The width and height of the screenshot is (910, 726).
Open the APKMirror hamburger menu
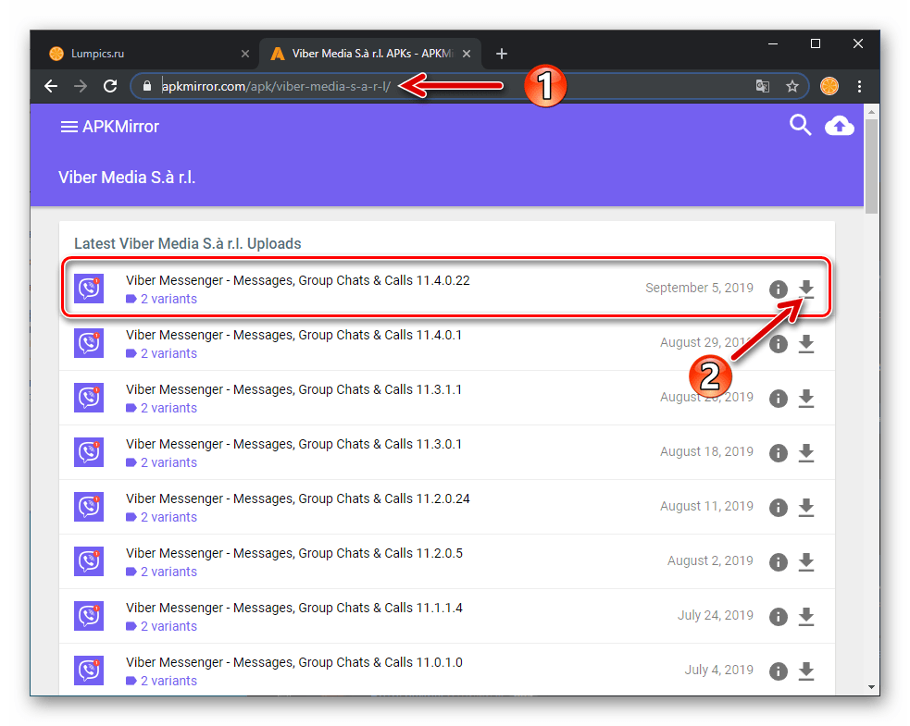click(69, 127)
